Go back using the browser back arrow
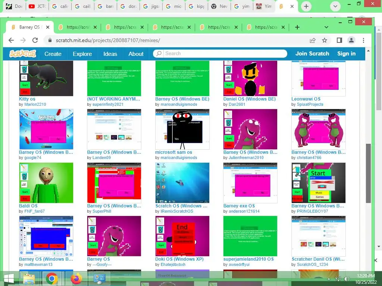This screenshot has width=382, height=286. [11, 40]
